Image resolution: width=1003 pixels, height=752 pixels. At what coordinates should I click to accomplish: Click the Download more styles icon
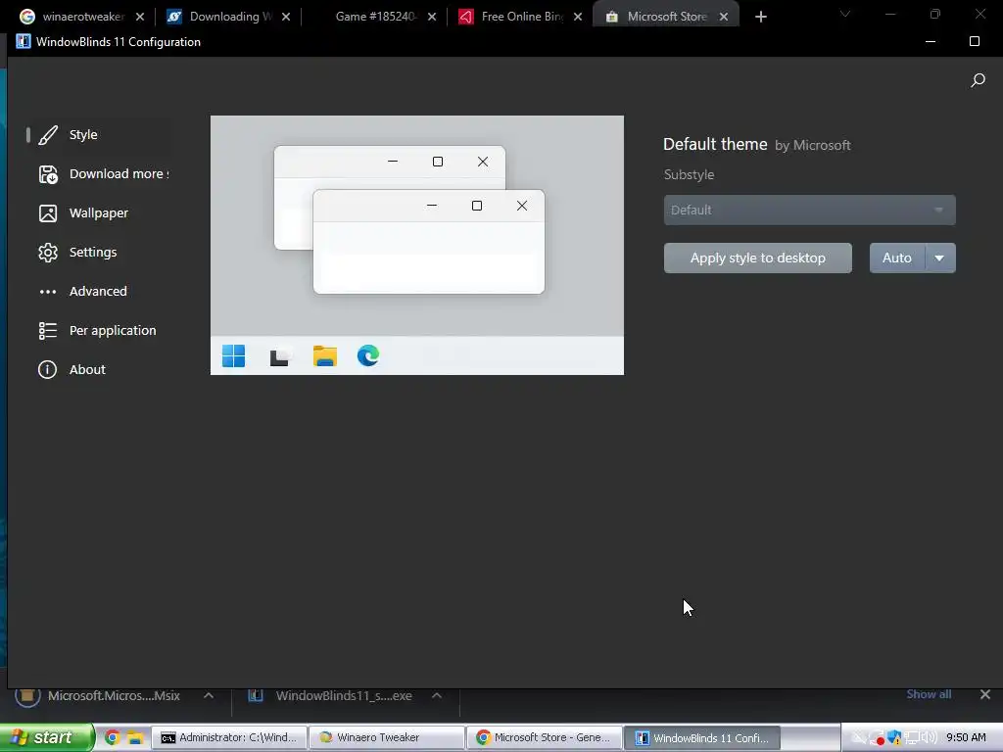coord(48,174)
